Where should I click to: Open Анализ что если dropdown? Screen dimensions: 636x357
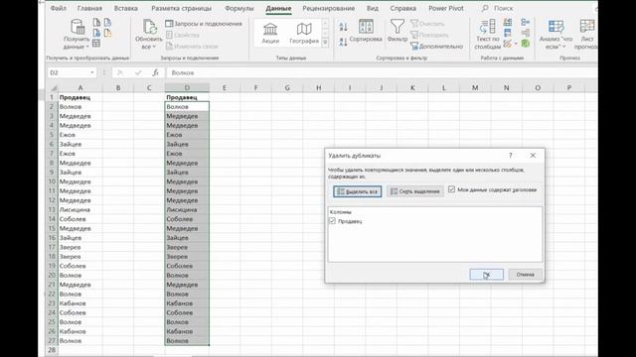coord(556,35)
